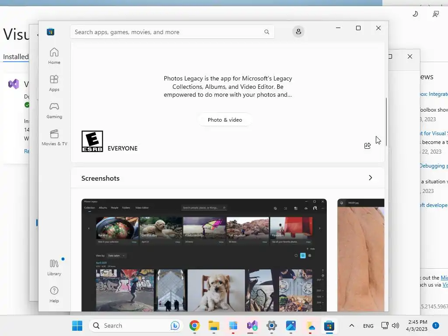Open network status tray icon
The image size is (448, 336).
point(385,325)
